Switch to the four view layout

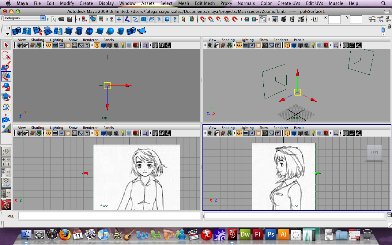click(6, 162)
